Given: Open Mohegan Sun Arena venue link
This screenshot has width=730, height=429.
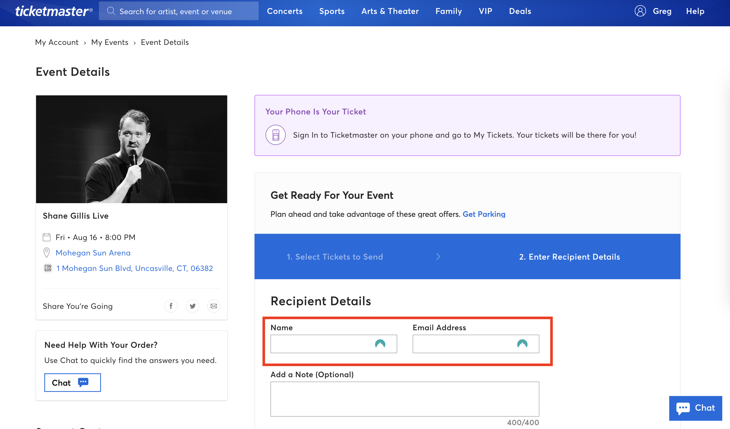Looking at the screenshot, I should [93, 253].
